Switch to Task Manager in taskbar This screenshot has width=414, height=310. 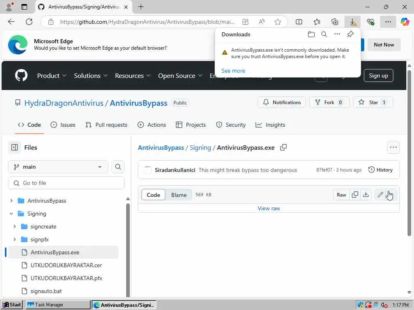pyautogui.click(x=58, y=305)
